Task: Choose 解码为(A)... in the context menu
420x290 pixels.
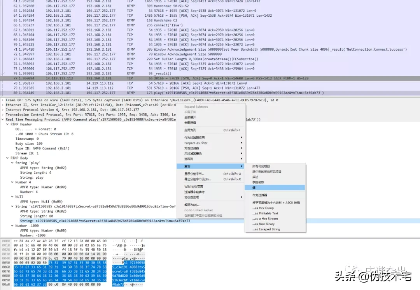Action: click(x=210, y=205)
